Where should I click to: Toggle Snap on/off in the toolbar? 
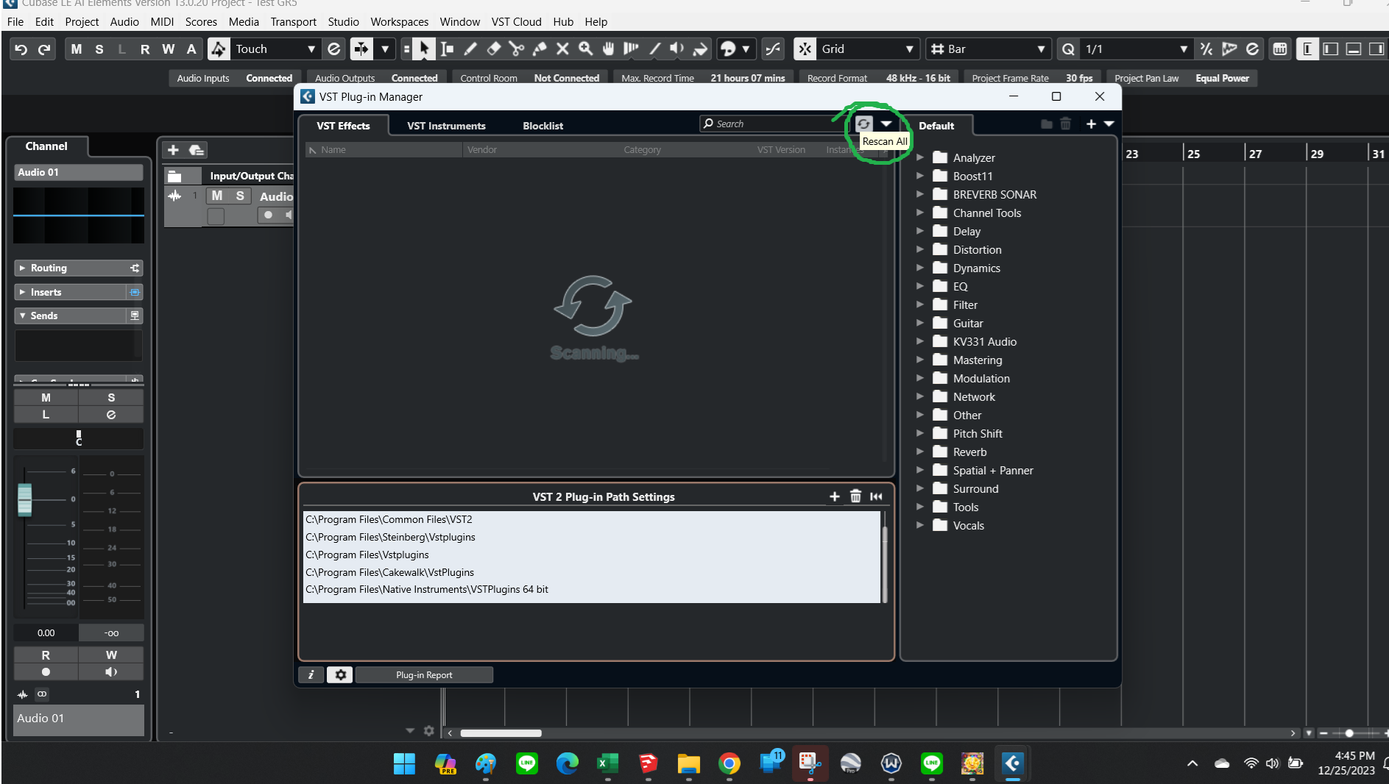[x=805, y=49]
